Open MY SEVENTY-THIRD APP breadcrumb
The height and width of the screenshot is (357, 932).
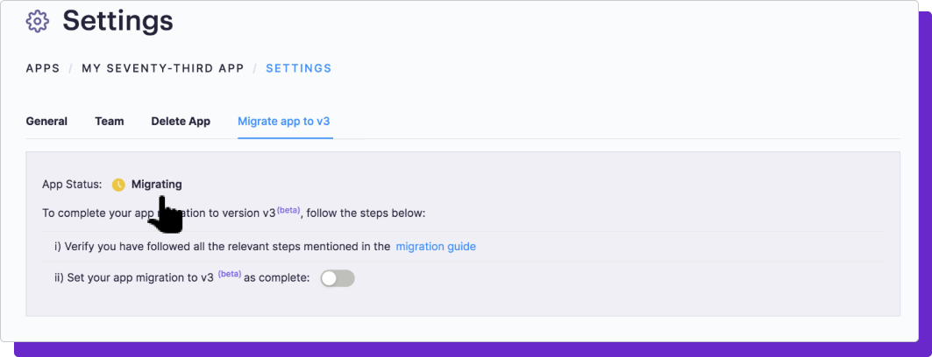click(x=163, y=68)
